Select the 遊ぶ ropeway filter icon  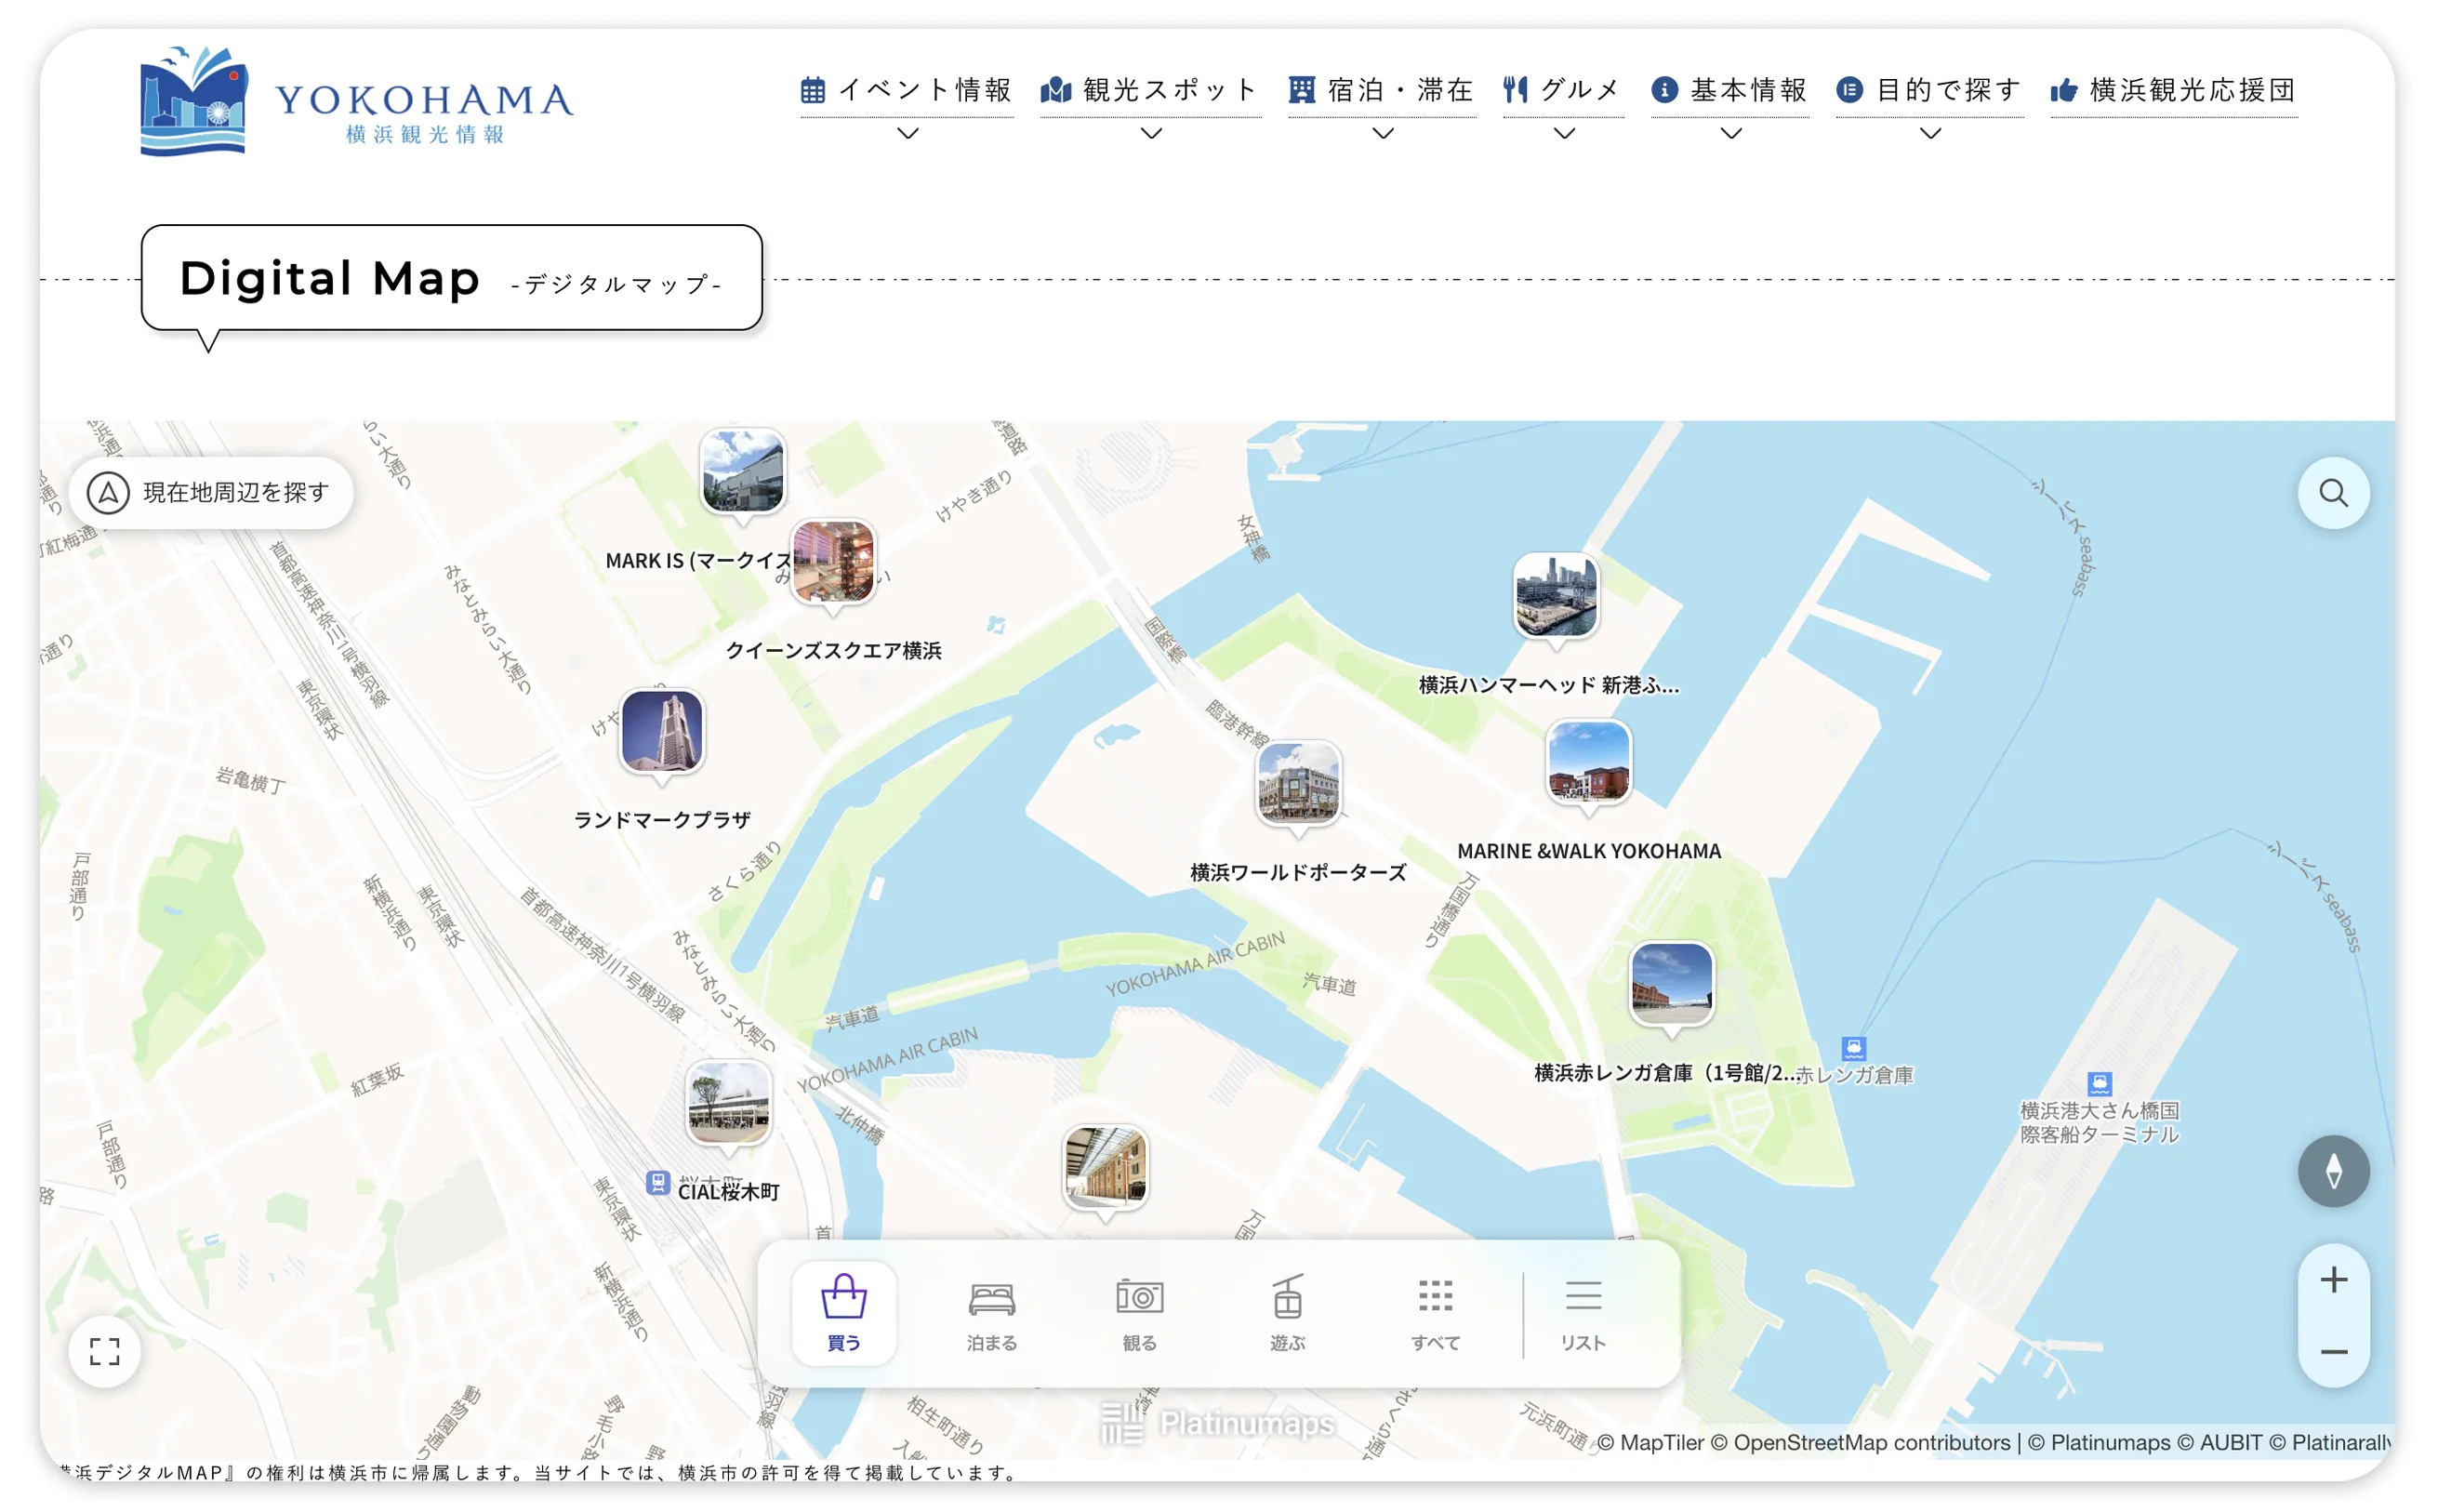[x=1287, y=1313]
